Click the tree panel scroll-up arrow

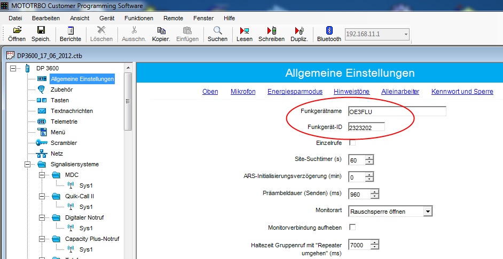128,68
